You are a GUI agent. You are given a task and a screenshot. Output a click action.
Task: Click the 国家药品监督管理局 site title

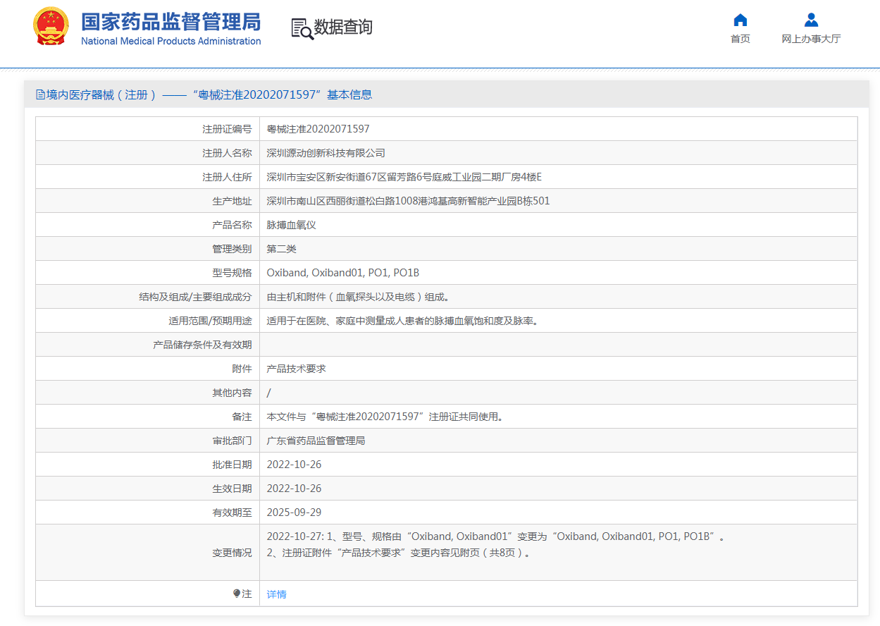coord(171,21)
